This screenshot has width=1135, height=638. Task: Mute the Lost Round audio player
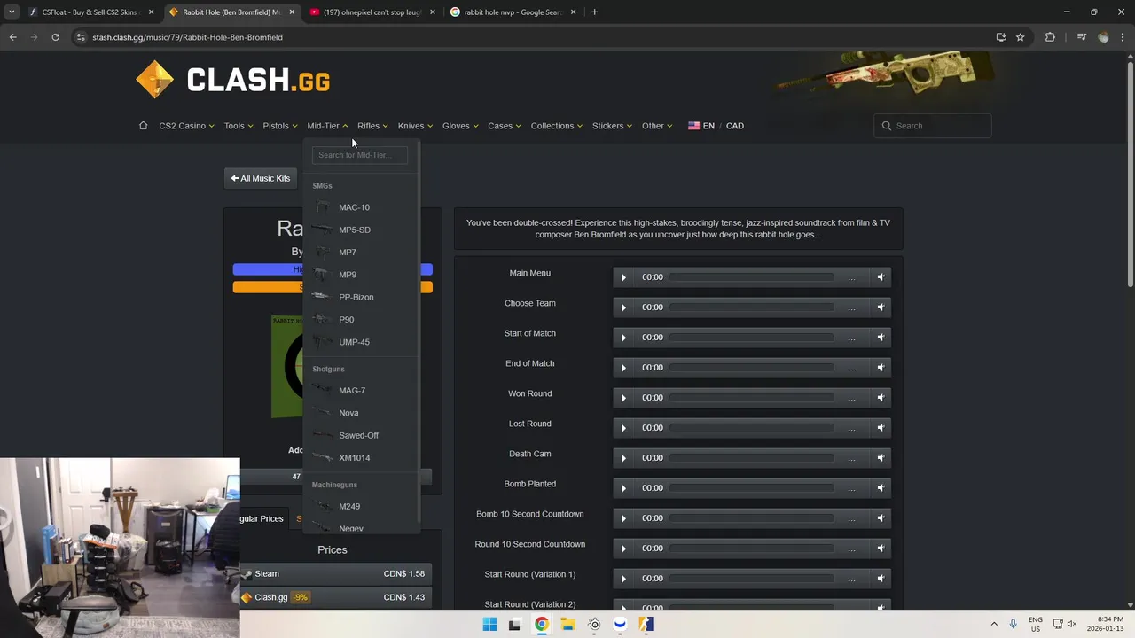click(881, 428)
